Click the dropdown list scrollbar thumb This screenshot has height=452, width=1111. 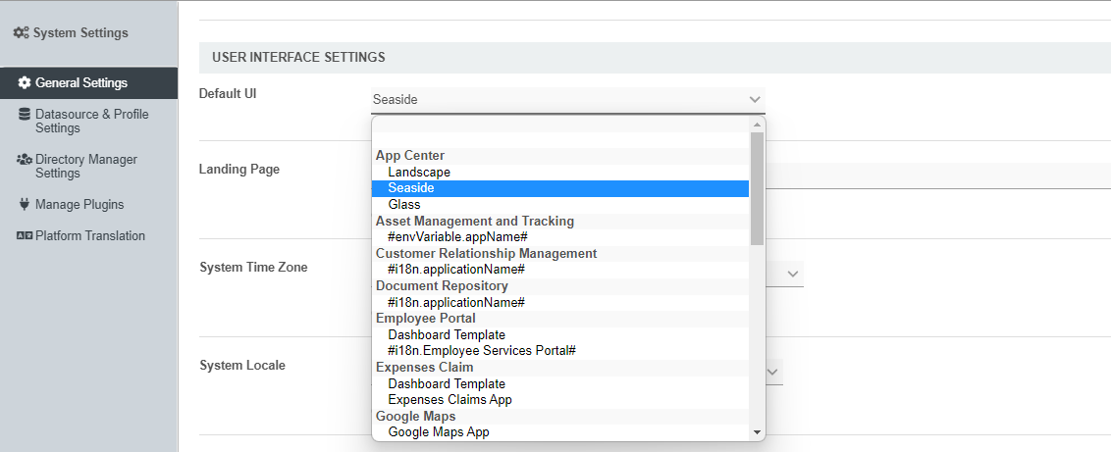(757, 188)
